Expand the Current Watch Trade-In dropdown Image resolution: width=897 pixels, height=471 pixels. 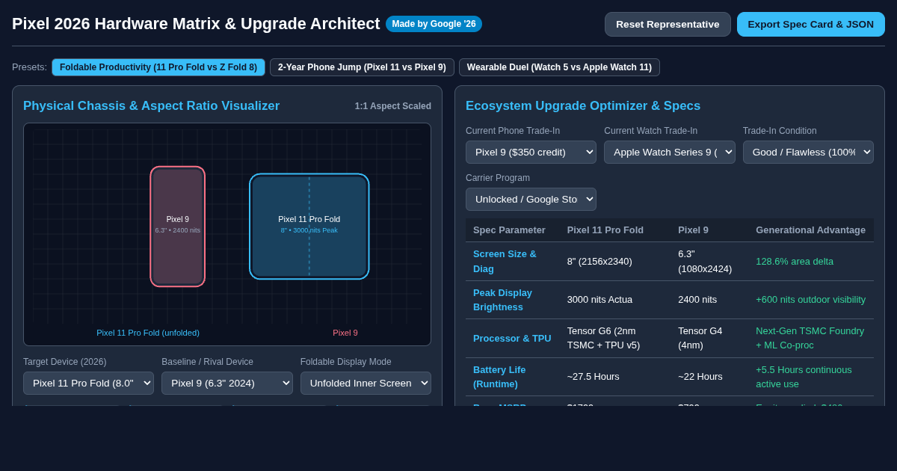click(670, 152)
